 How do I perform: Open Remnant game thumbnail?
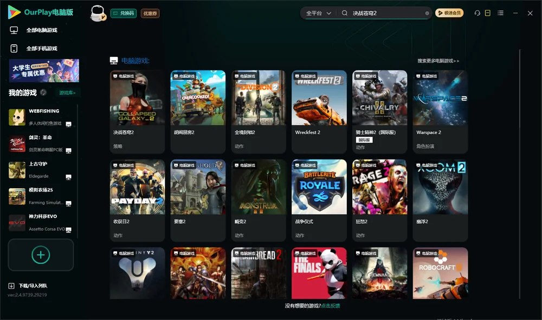380,273
